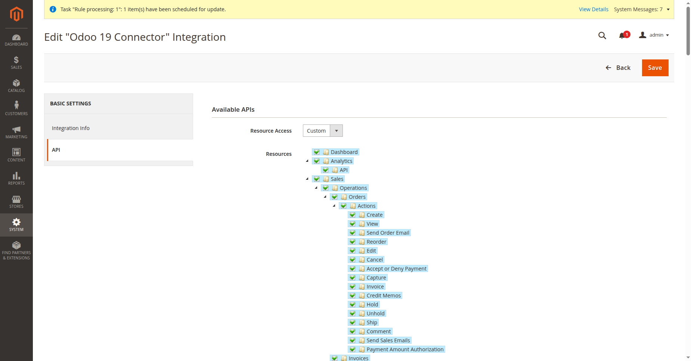Toggle the Send Order Email checkbox
Image resolution: width=691 pixels, height=361 pixels.
tap(353, 233)
